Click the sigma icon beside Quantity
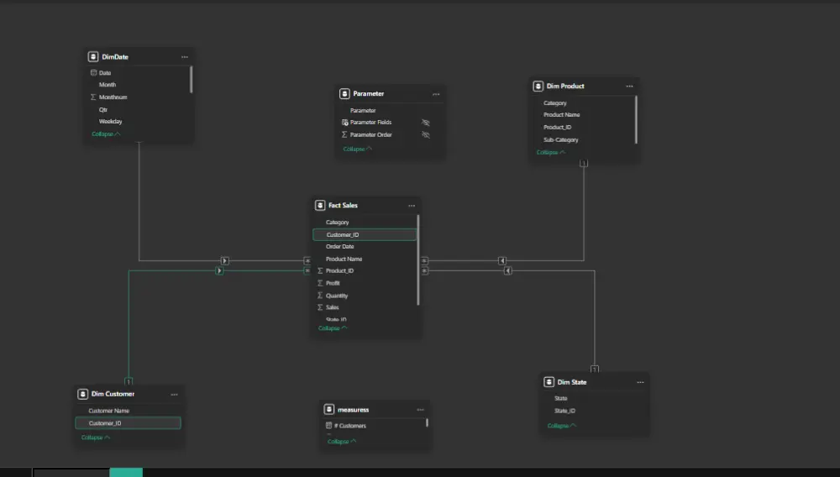840x477 pixels. [x=320, y=295]
